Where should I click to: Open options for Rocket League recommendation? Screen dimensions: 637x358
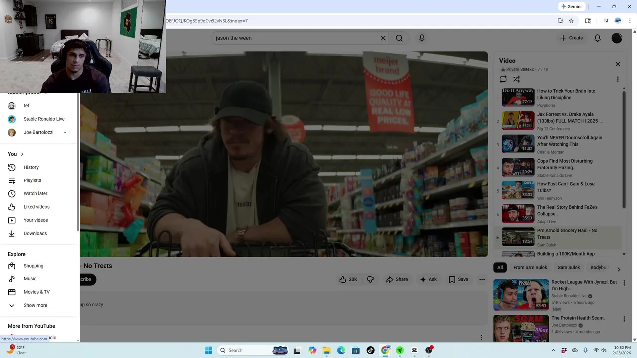(624, 283)
